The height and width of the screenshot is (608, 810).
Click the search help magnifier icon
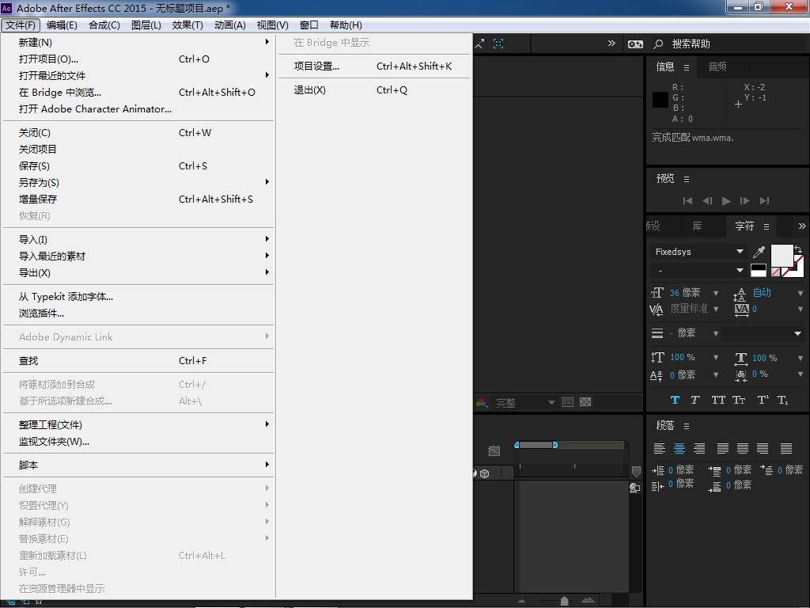658,44
